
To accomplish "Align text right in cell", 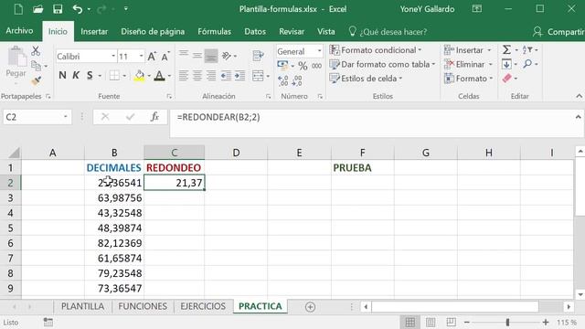I will tap(211, 76).
